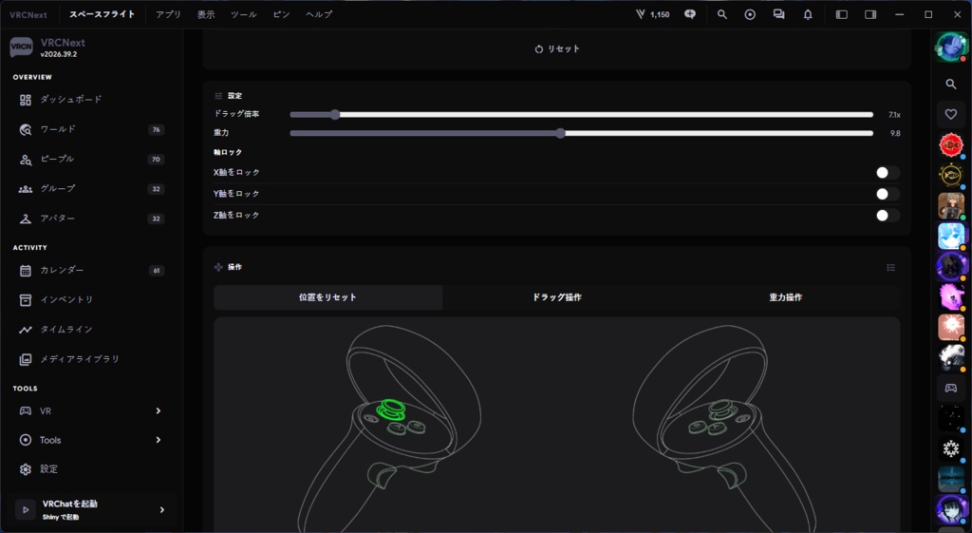The width and height of the screenshot is (972, 533).
Task: Click the VRCNext logo in the sidebar
Action: (x=21, y=48)
